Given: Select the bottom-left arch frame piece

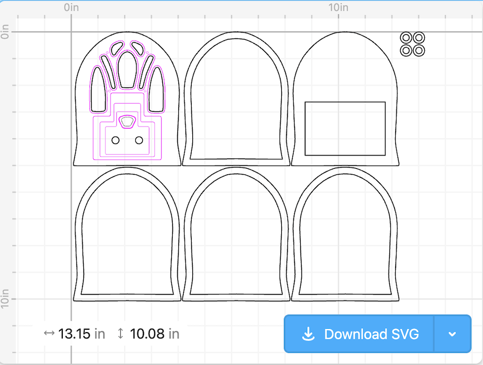Looking at the screenshot, I should [127, 234].
